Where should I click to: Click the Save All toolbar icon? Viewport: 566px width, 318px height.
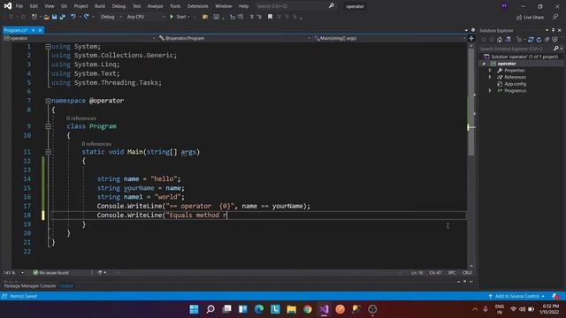63,17
